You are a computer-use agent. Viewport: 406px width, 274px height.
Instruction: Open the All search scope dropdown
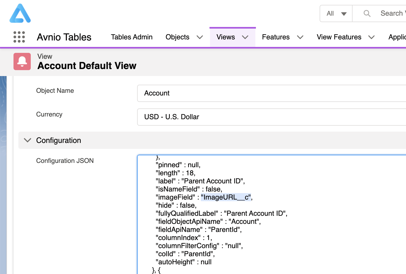click(x=336, y=13)
